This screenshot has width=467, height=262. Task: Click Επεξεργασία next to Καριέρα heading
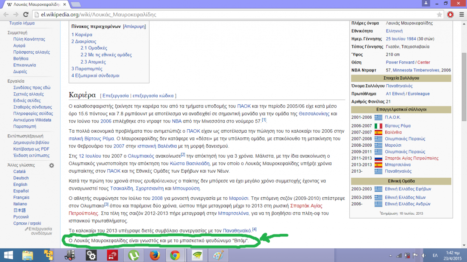point(116,95)
